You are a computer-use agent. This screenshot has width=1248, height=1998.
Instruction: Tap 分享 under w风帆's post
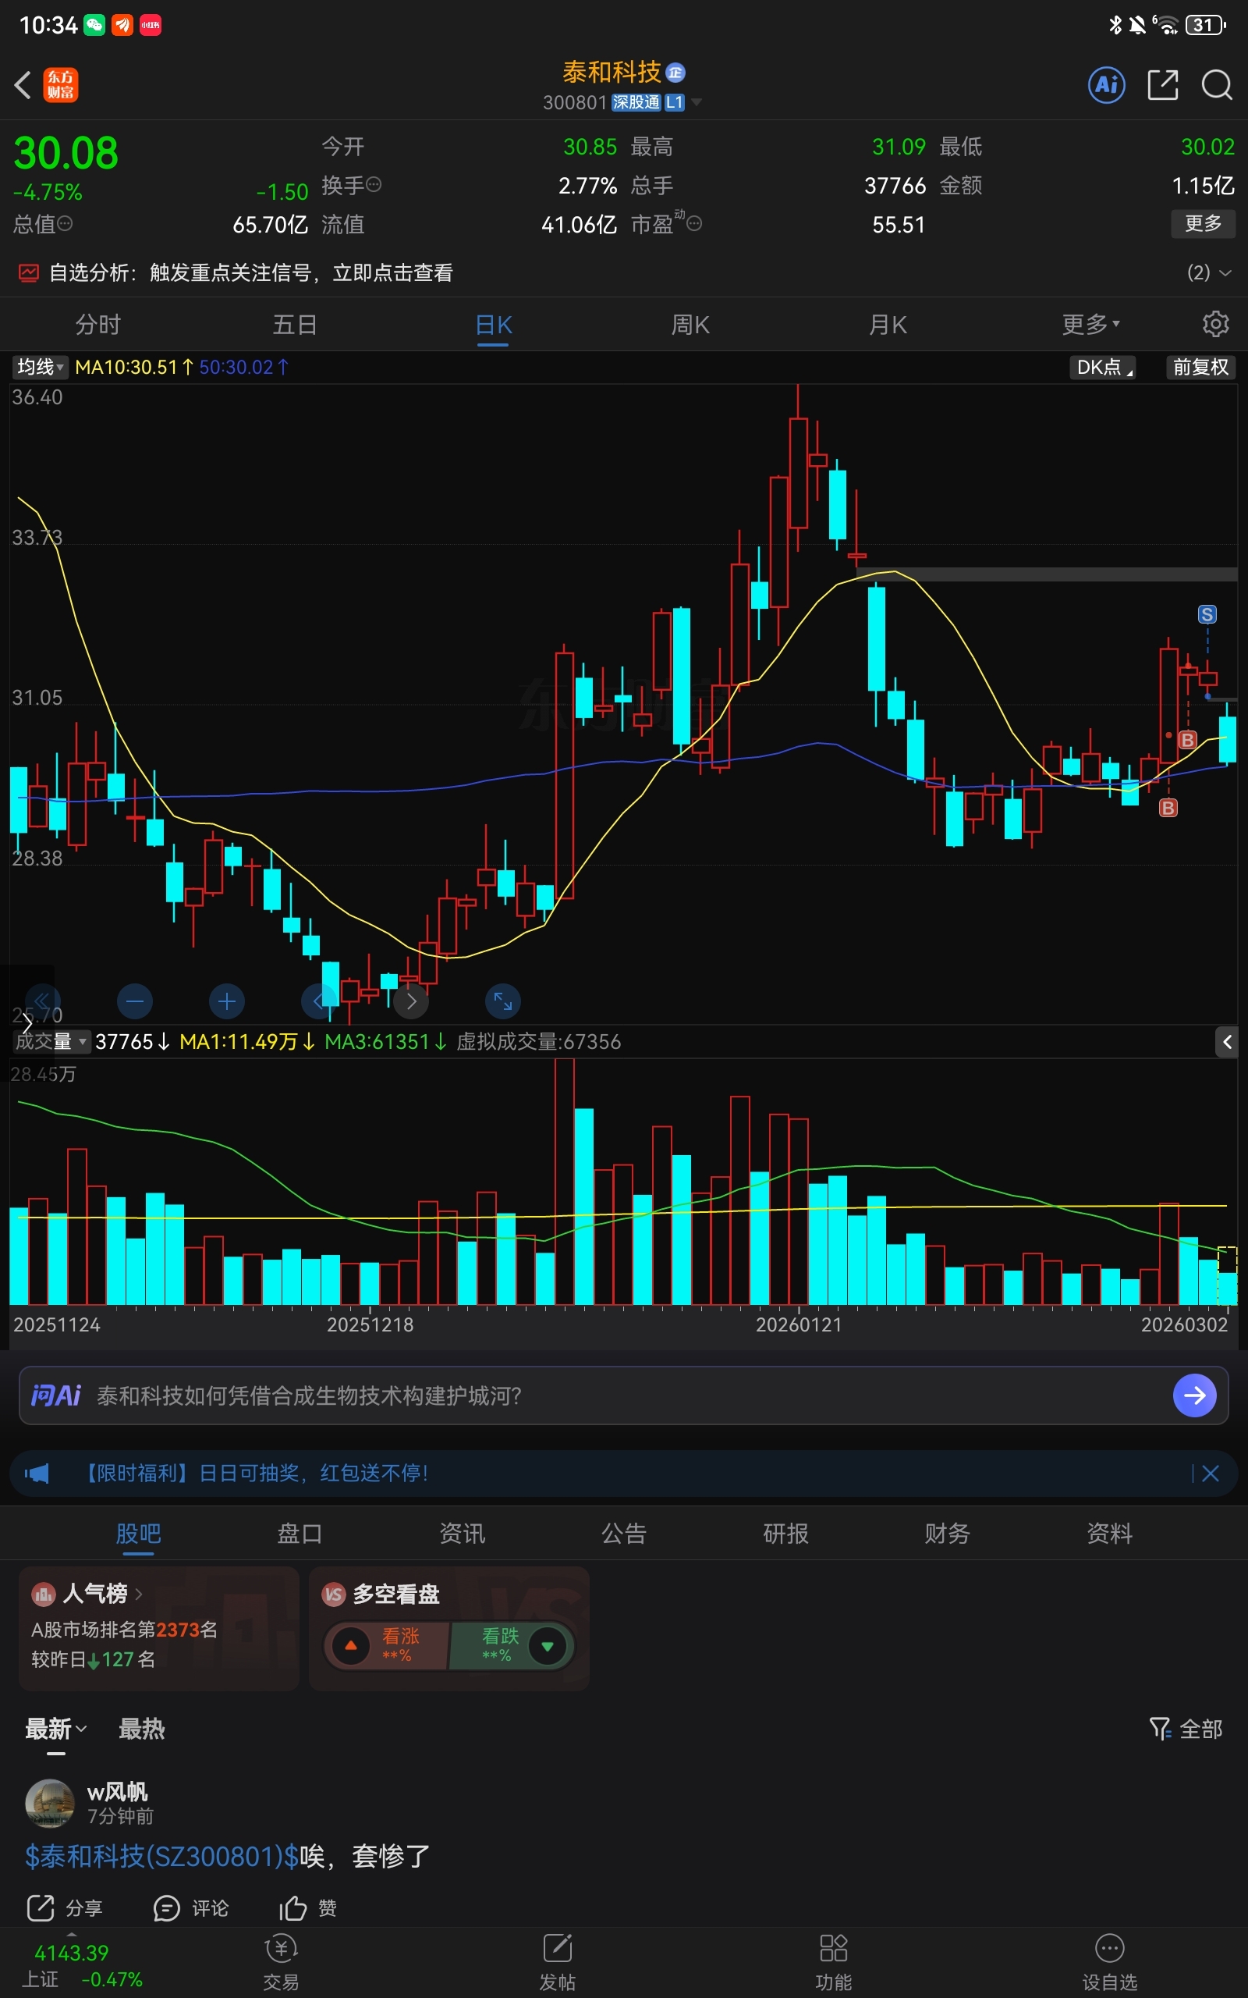tap(66, 1908)
